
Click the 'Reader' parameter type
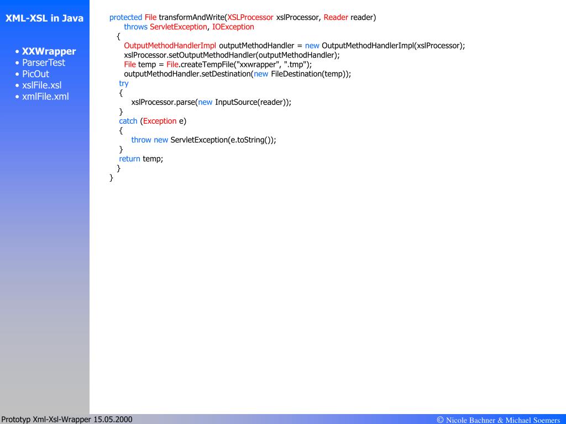pos(336,17)
